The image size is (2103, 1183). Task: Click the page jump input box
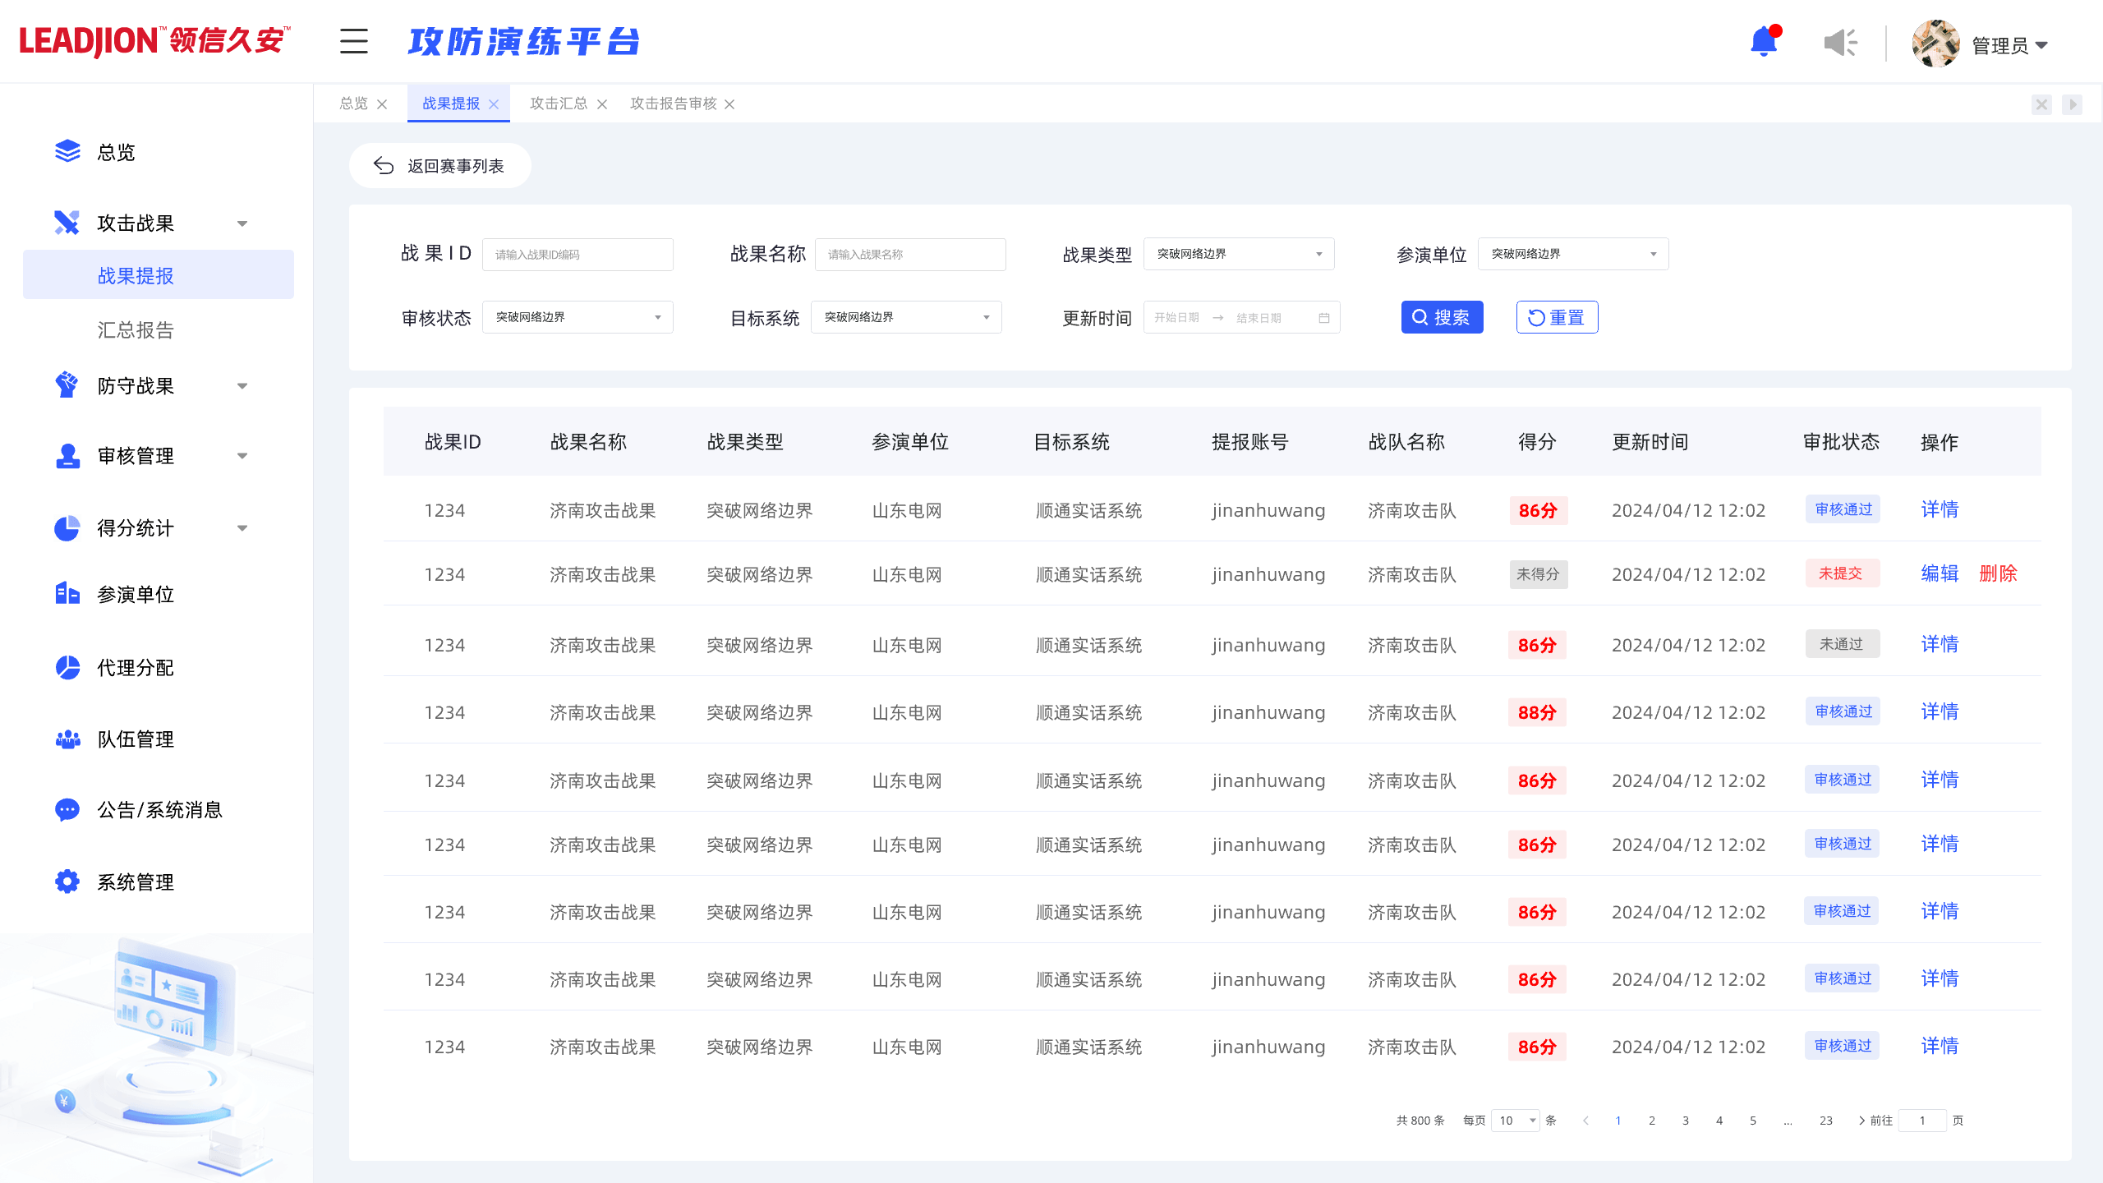click(1922, 1121)
